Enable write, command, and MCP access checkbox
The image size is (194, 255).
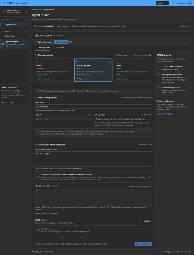(x=149, y=177)
